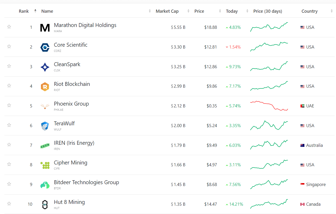Click the CleanSpark star logo
Screen dimensions: 336x214
tap(45, 67)
